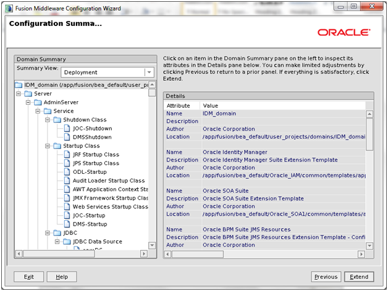Viewport: 388px width, 291px height.
Task: Select the AdminServer tree label
Action: pyautogui.click(x=61, y=102)
